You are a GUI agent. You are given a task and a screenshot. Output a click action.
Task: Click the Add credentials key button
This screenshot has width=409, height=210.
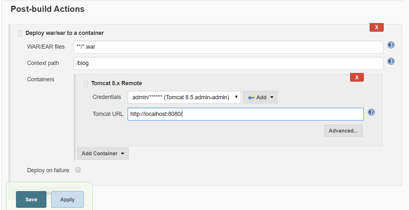[x=260, y=97]
